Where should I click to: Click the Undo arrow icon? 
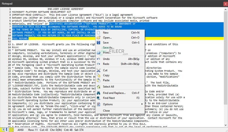[98, 59]
